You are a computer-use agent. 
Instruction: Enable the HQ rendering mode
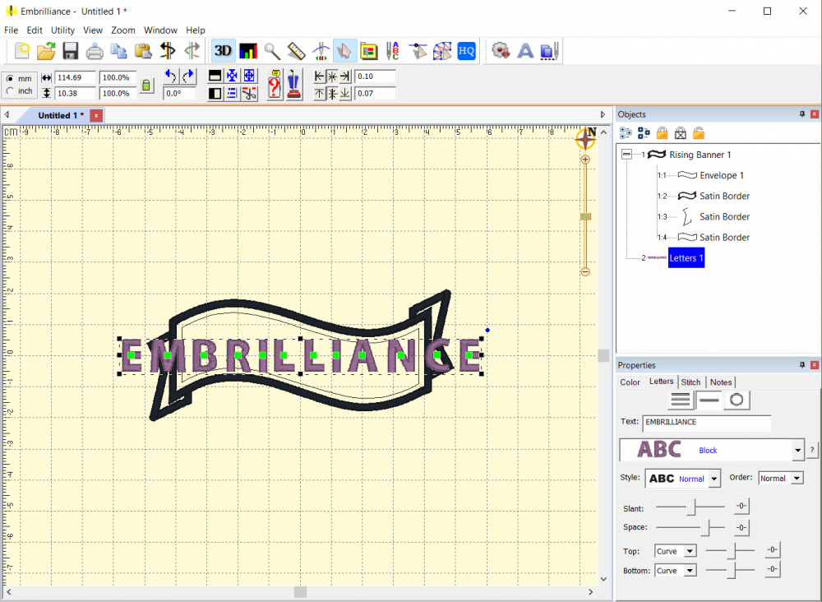[466, 50]
